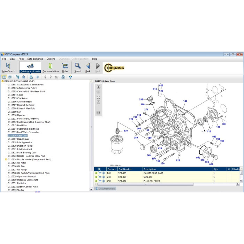Viewport: 244px width, 244px height.
Task: Click the thumbnail grid overview icon
Action: click(x=56, y=77)
